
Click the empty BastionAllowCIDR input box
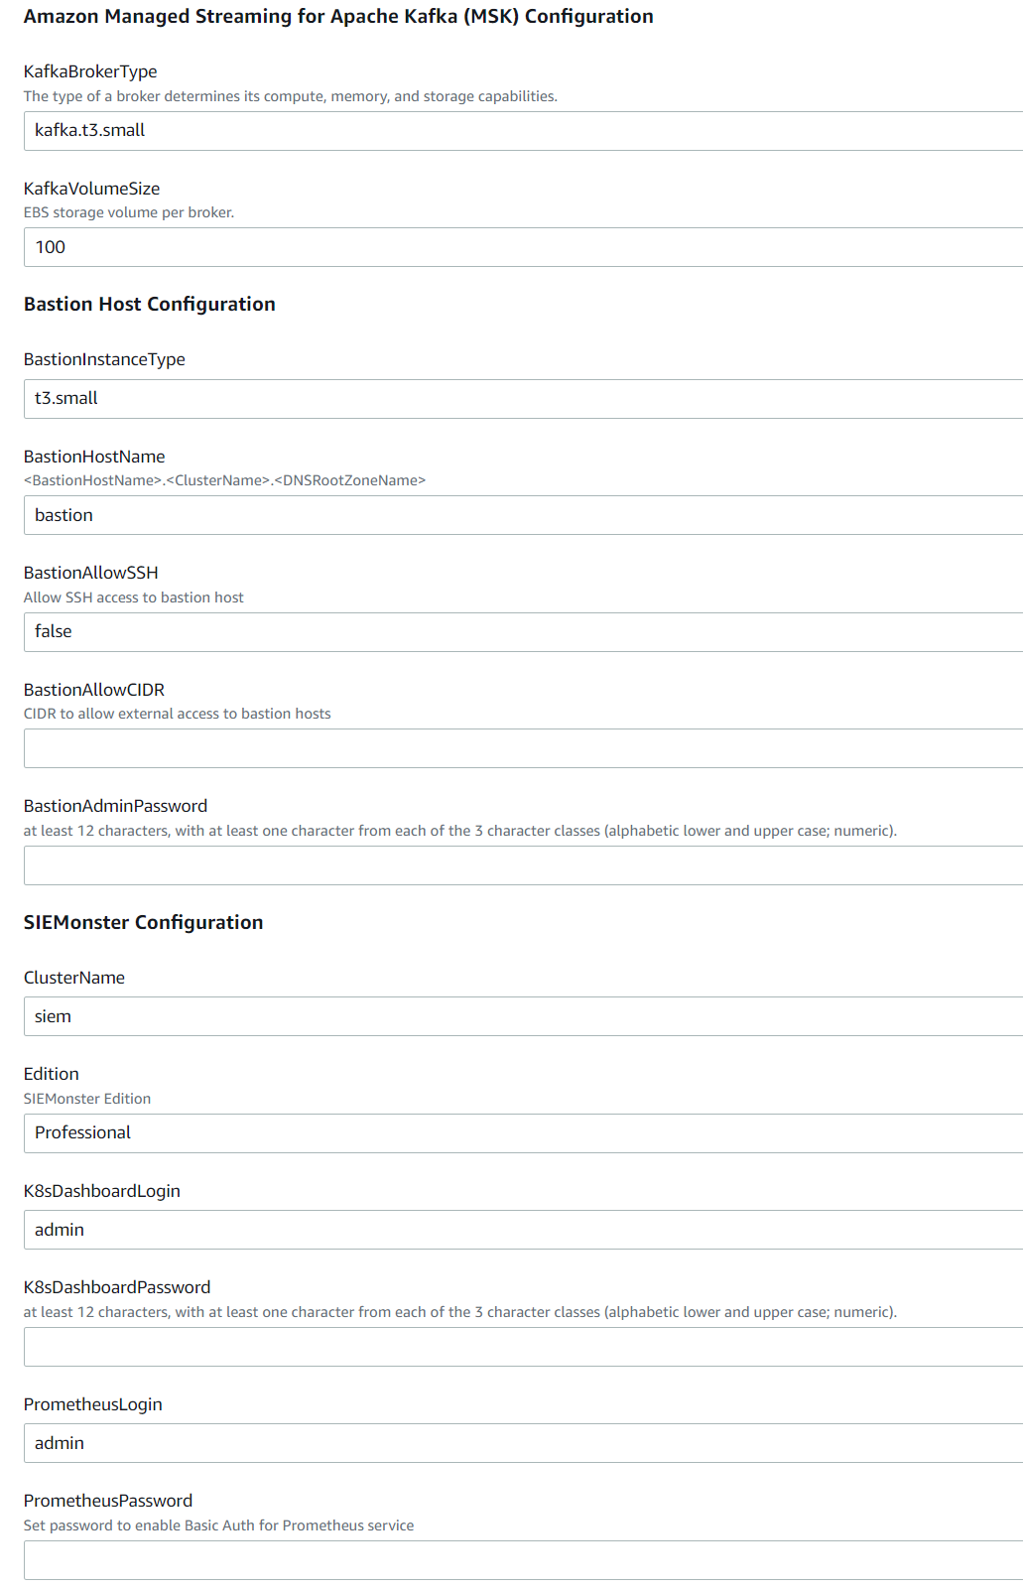[523, 748]
